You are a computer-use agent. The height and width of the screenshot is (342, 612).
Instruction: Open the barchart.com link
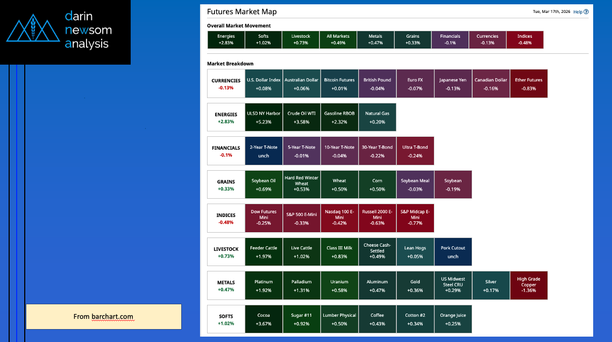click(112, 317)
